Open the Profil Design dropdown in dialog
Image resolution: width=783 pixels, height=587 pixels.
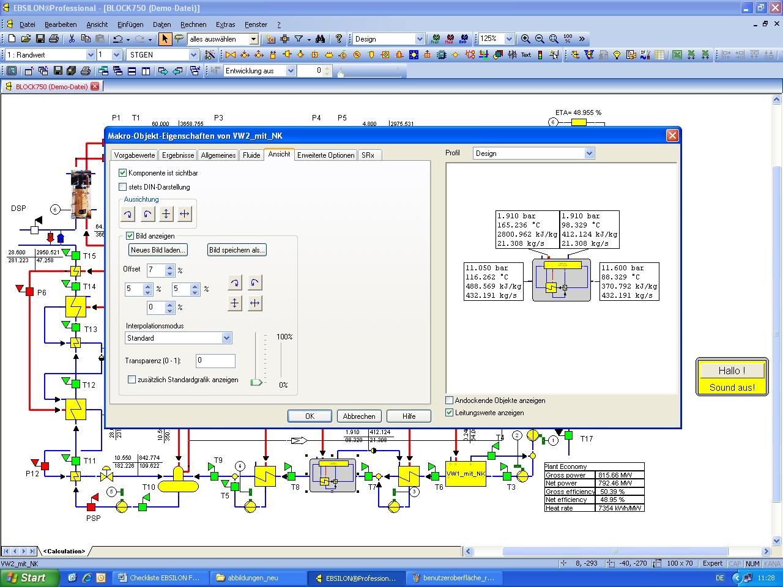click(589, 153)
